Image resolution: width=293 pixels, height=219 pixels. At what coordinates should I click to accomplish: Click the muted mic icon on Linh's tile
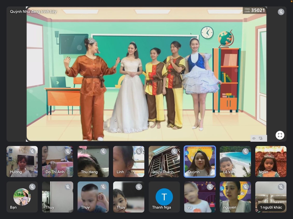[x=139, y=151]
